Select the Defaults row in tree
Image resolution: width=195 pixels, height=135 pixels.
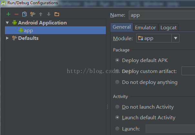tap(55, 38)
